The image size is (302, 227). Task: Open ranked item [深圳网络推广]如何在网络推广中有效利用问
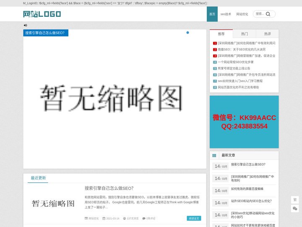[x=247, y=43]
